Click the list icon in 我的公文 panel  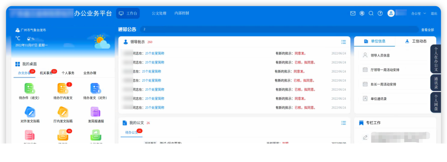coord(344,123)
